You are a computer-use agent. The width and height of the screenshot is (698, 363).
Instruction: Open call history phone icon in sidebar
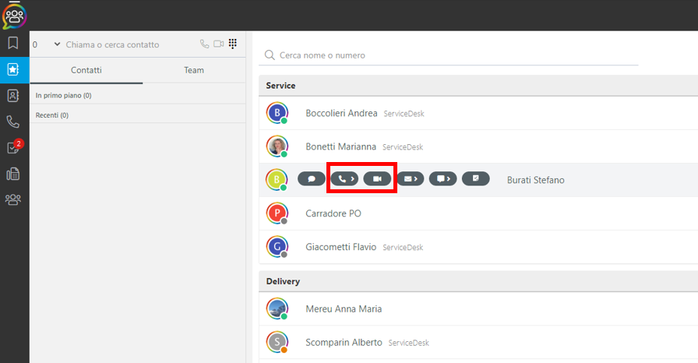coord(13,122)
